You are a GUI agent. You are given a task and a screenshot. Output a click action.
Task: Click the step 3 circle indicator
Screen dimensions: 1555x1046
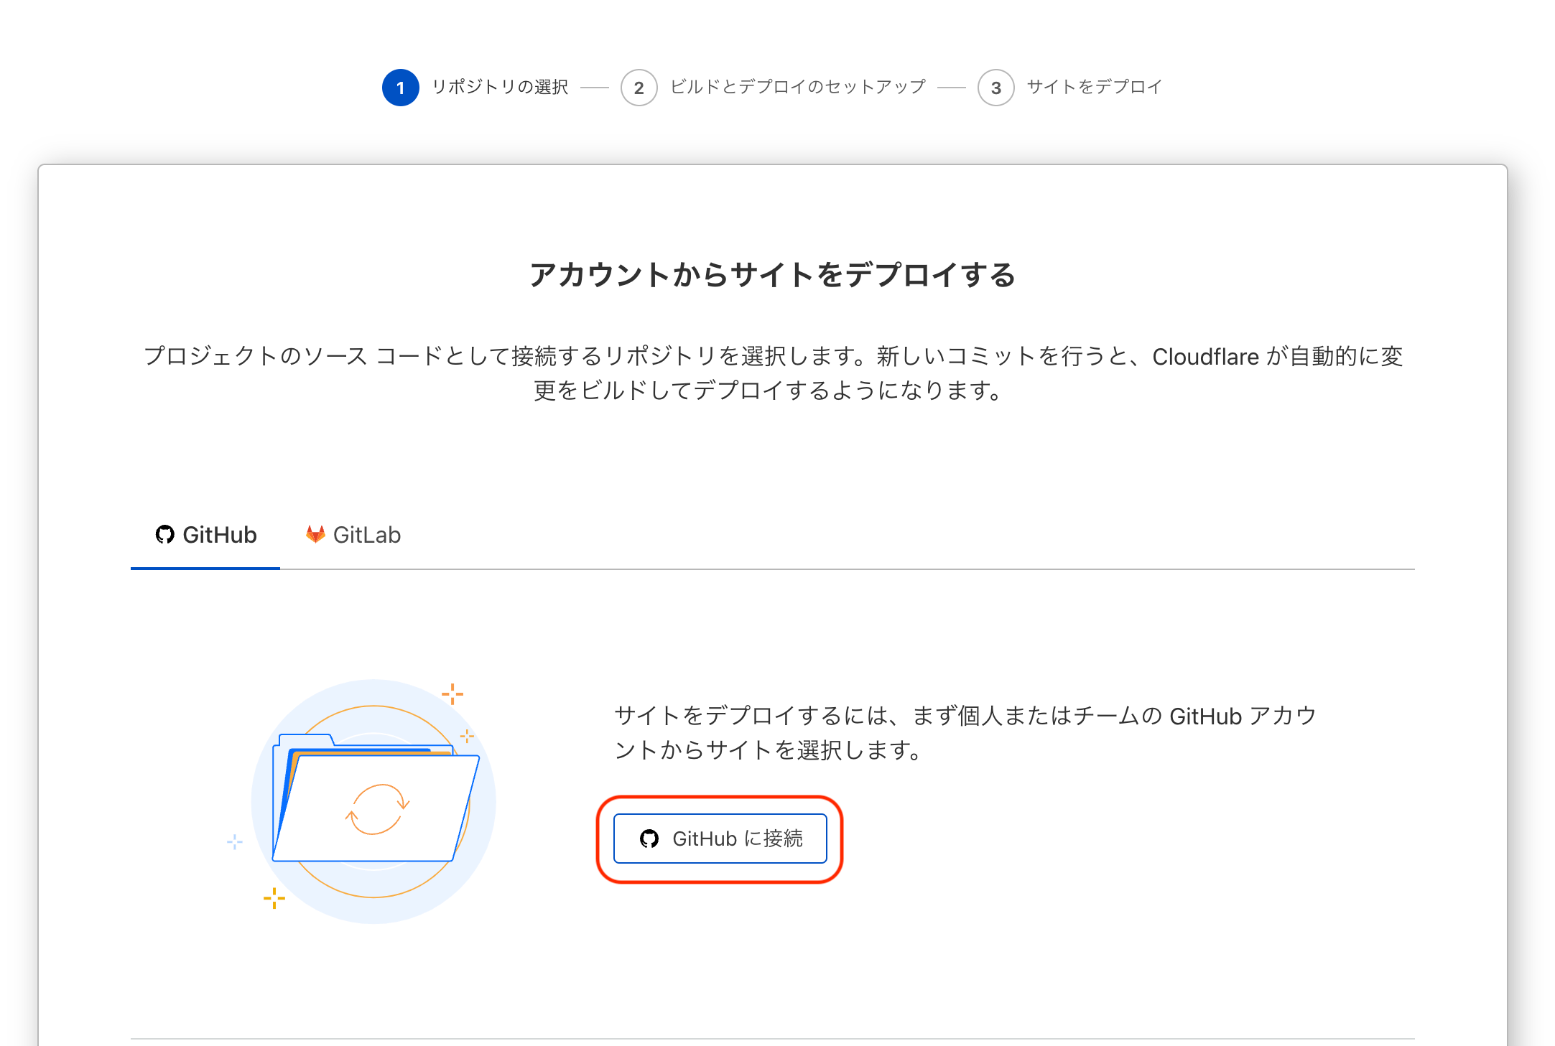pos(996,87)
